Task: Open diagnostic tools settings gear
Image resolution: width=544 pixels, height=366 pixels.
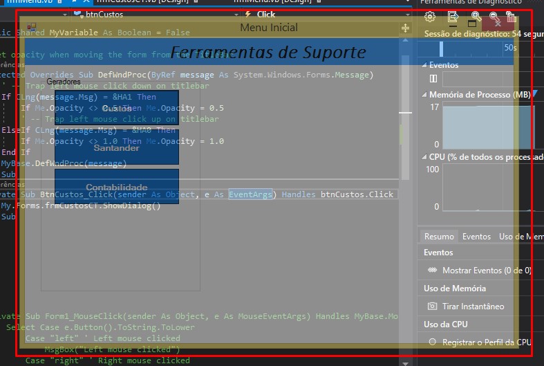Action: [430, 17]
